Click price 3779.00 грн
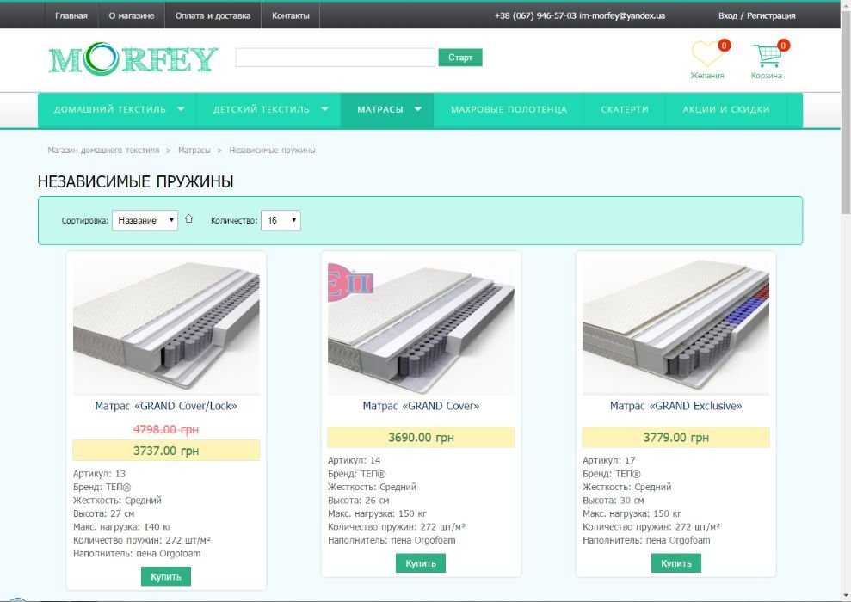This screenshot has height=602, width=851. [x=675, y=437]
